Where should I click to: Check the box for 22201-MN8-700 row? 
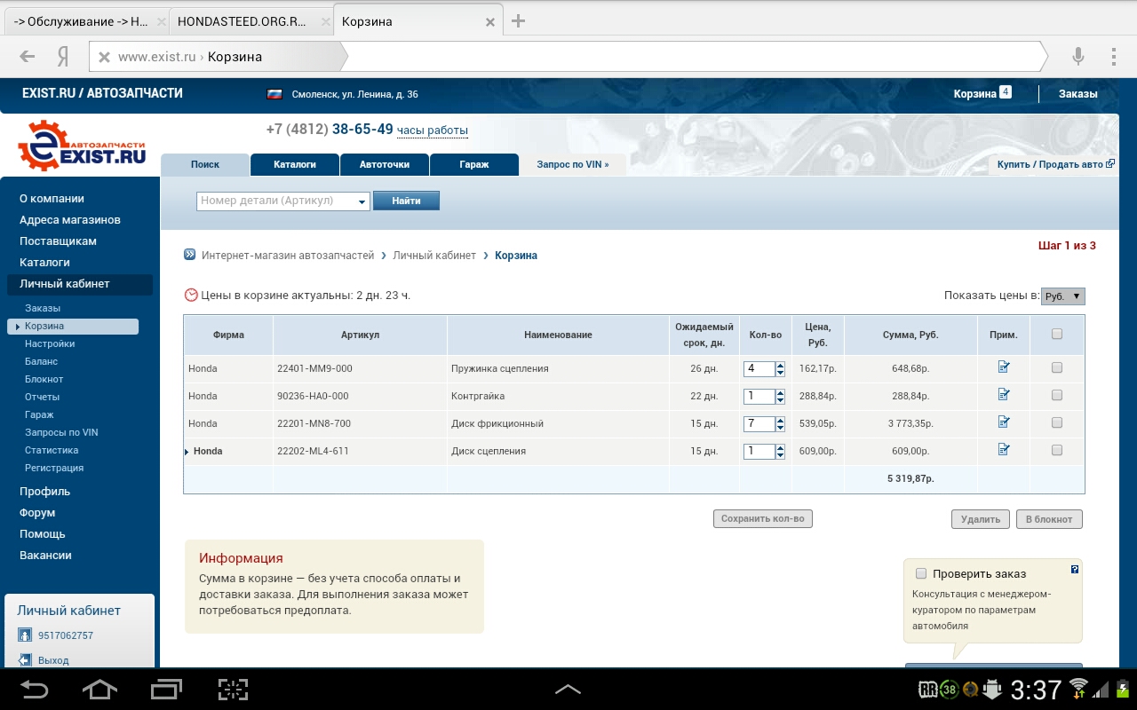click(x=1057, y=422)
